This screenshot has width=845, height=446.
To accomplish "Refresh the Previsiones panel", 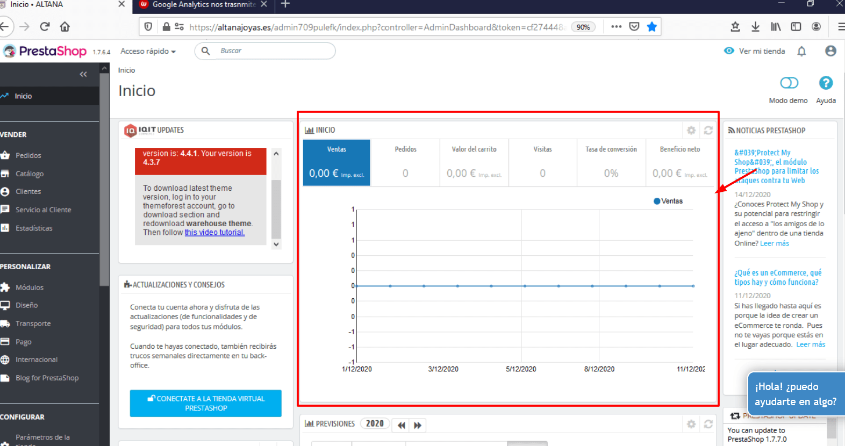I will pos(708,424).
